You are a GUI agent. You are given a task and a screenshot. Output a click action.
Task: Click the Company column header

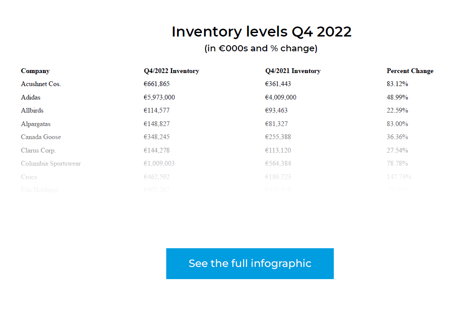pyautogui.click(x=35, y=70)
